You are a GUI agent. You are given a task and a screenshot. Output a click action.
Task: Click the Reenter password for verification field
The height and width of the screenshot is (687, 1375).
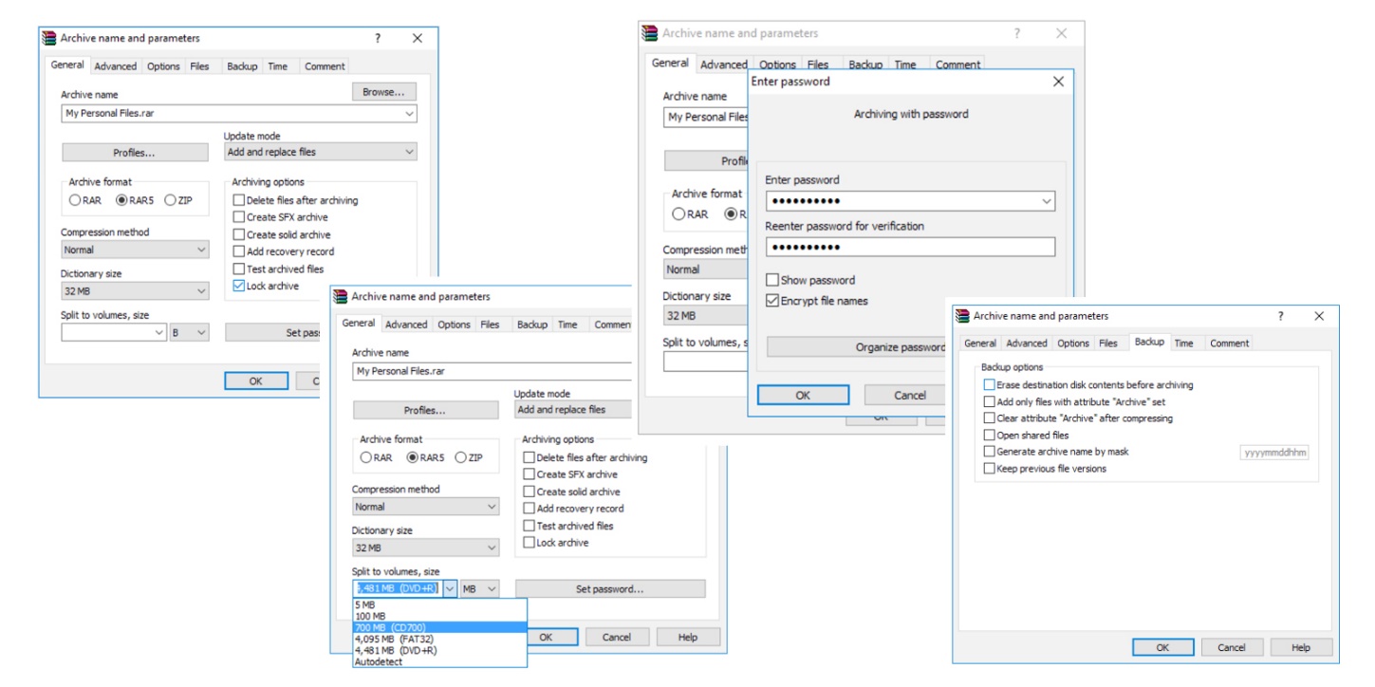pyautogui.click(x=909, y=247)
